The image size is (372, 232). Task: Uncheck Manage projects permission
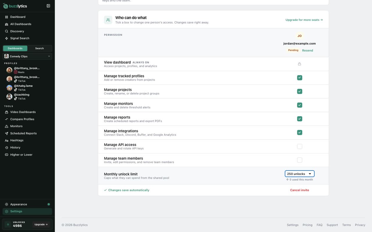300,91
